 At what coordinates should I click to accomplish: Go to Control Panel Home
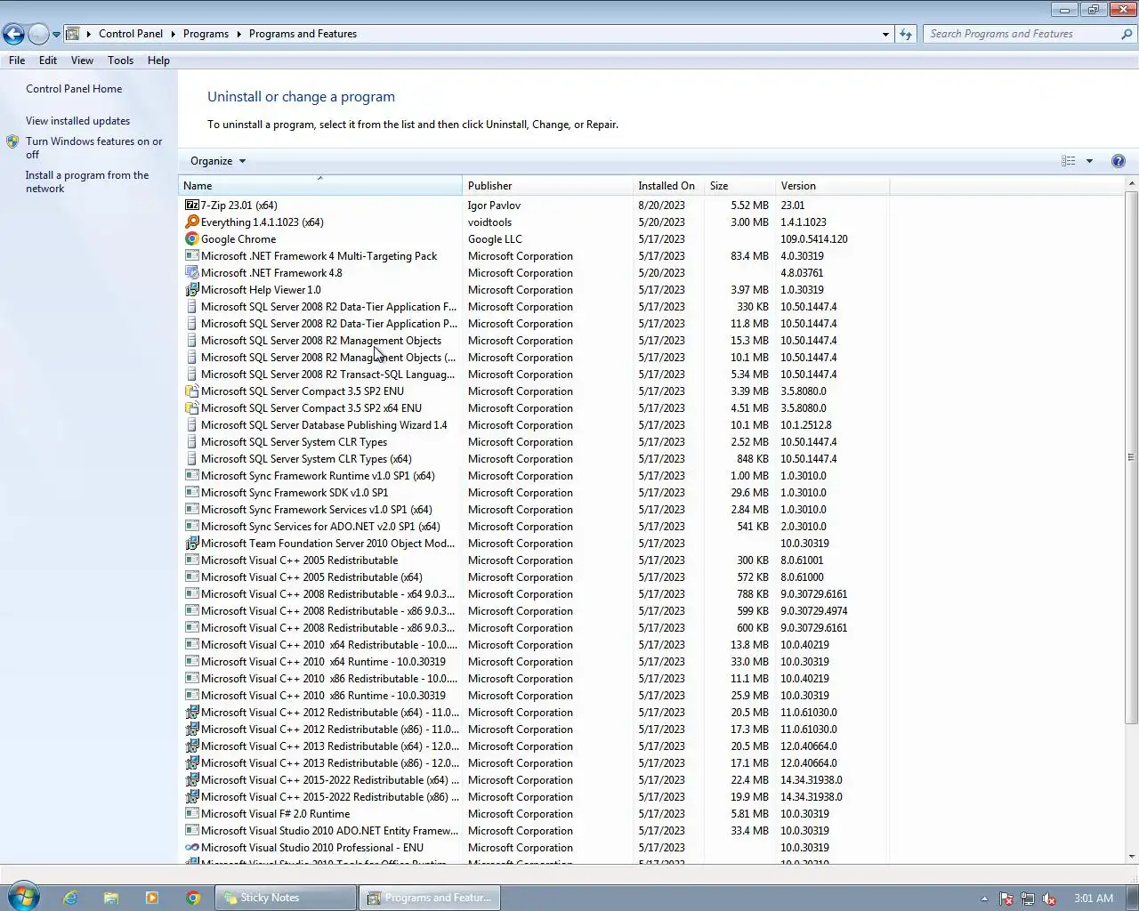click(x=74, y=89)
